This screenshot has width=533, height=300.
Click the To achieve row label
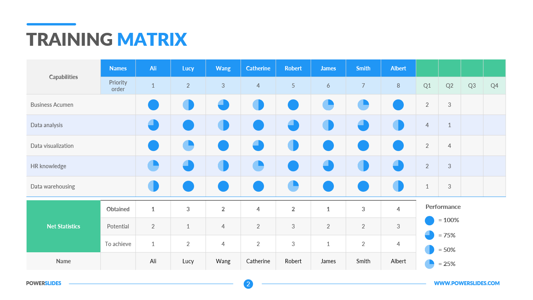click(x=118, y=244)
